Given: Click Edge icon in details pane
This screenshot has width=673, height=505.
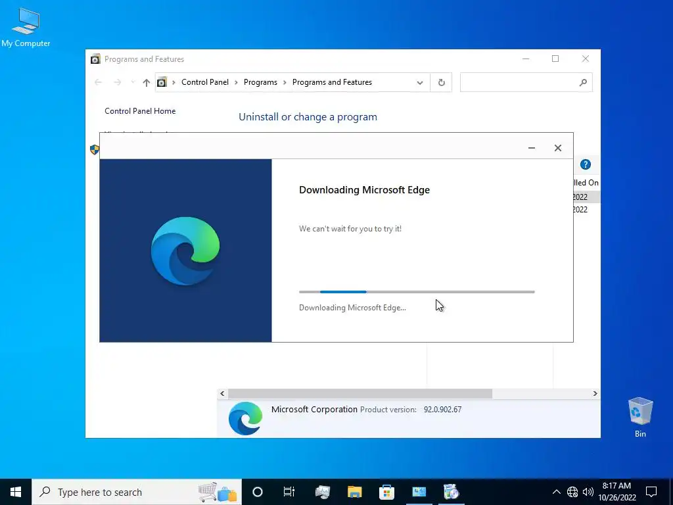Looking at the screenshot, I should [246, 418].
